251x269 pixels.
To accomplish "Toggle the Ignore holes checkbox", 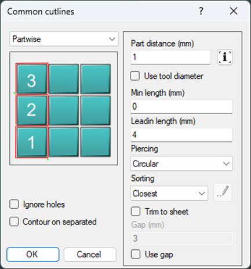I will pos(14,205).
